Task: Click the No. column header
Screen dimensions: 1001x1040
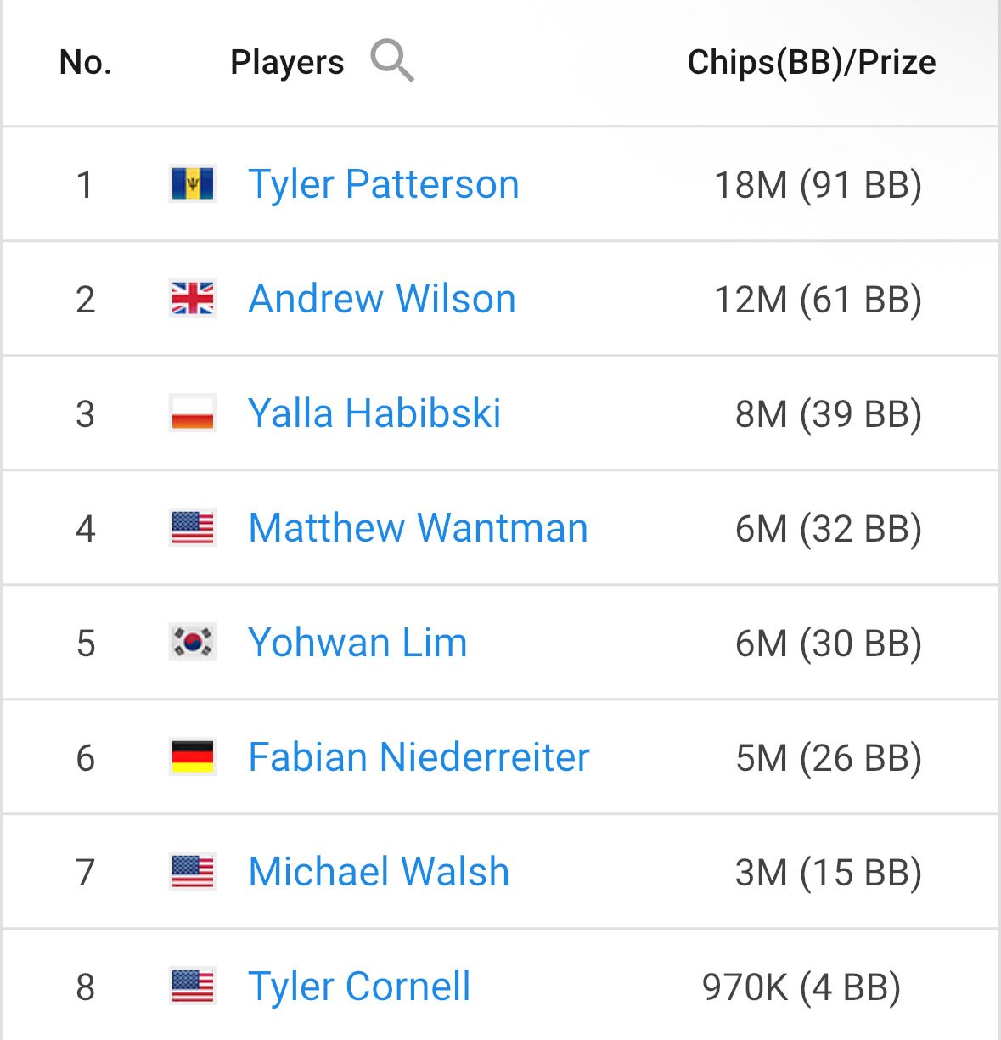Action: tap(86, 62)
